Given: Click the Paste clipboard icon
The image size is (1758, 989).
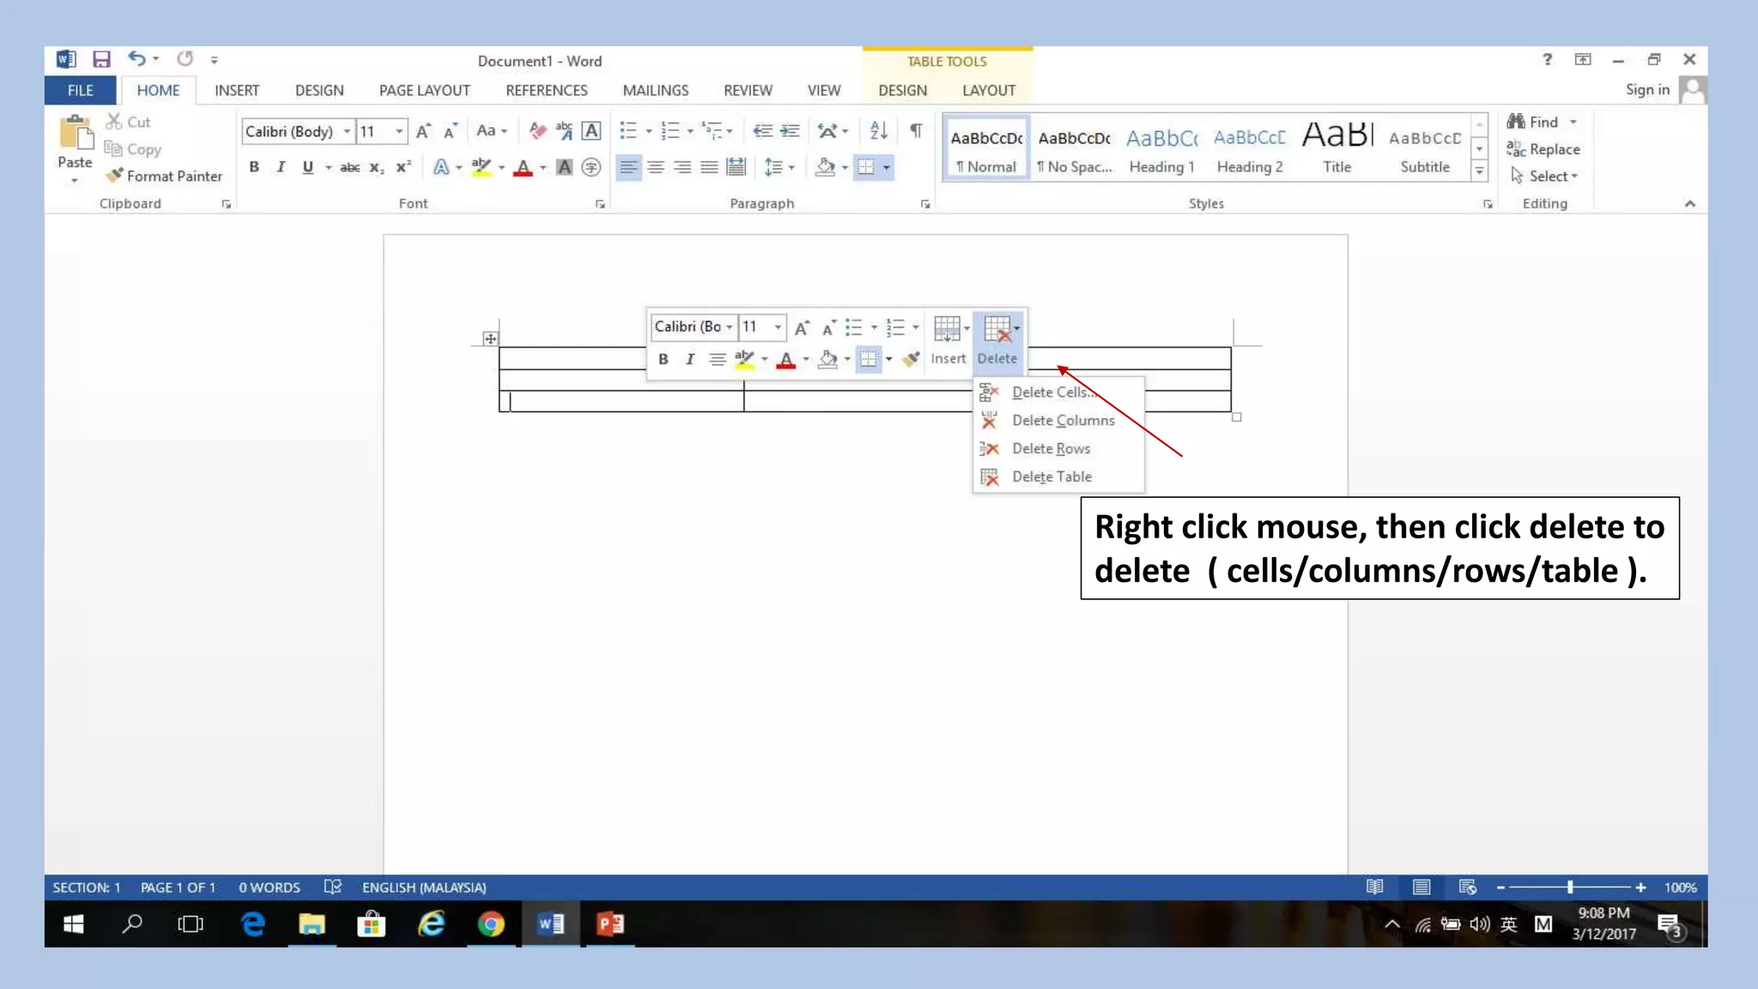Looking at the screenshot, I should tap(76, 133).
